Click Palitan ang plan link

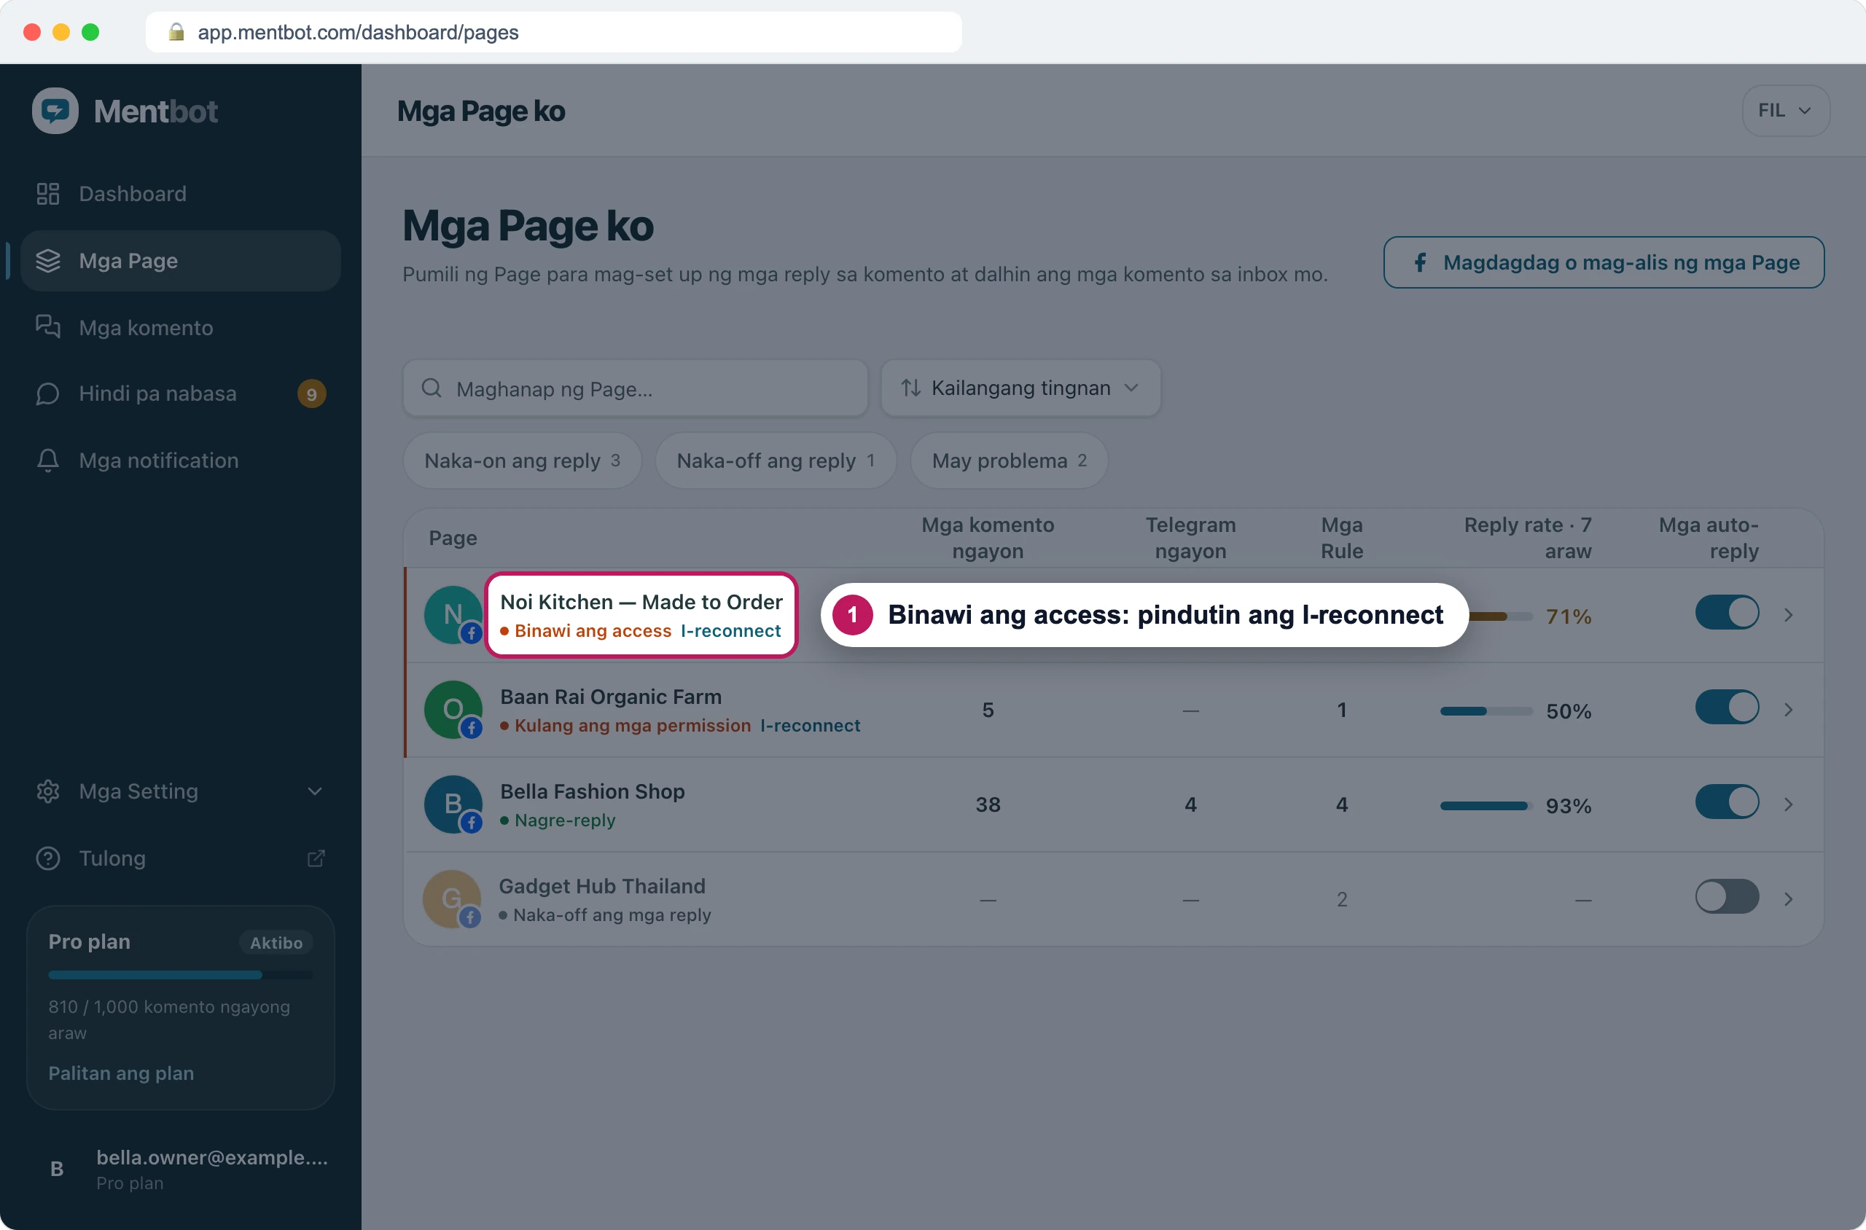pos(121,1073)
